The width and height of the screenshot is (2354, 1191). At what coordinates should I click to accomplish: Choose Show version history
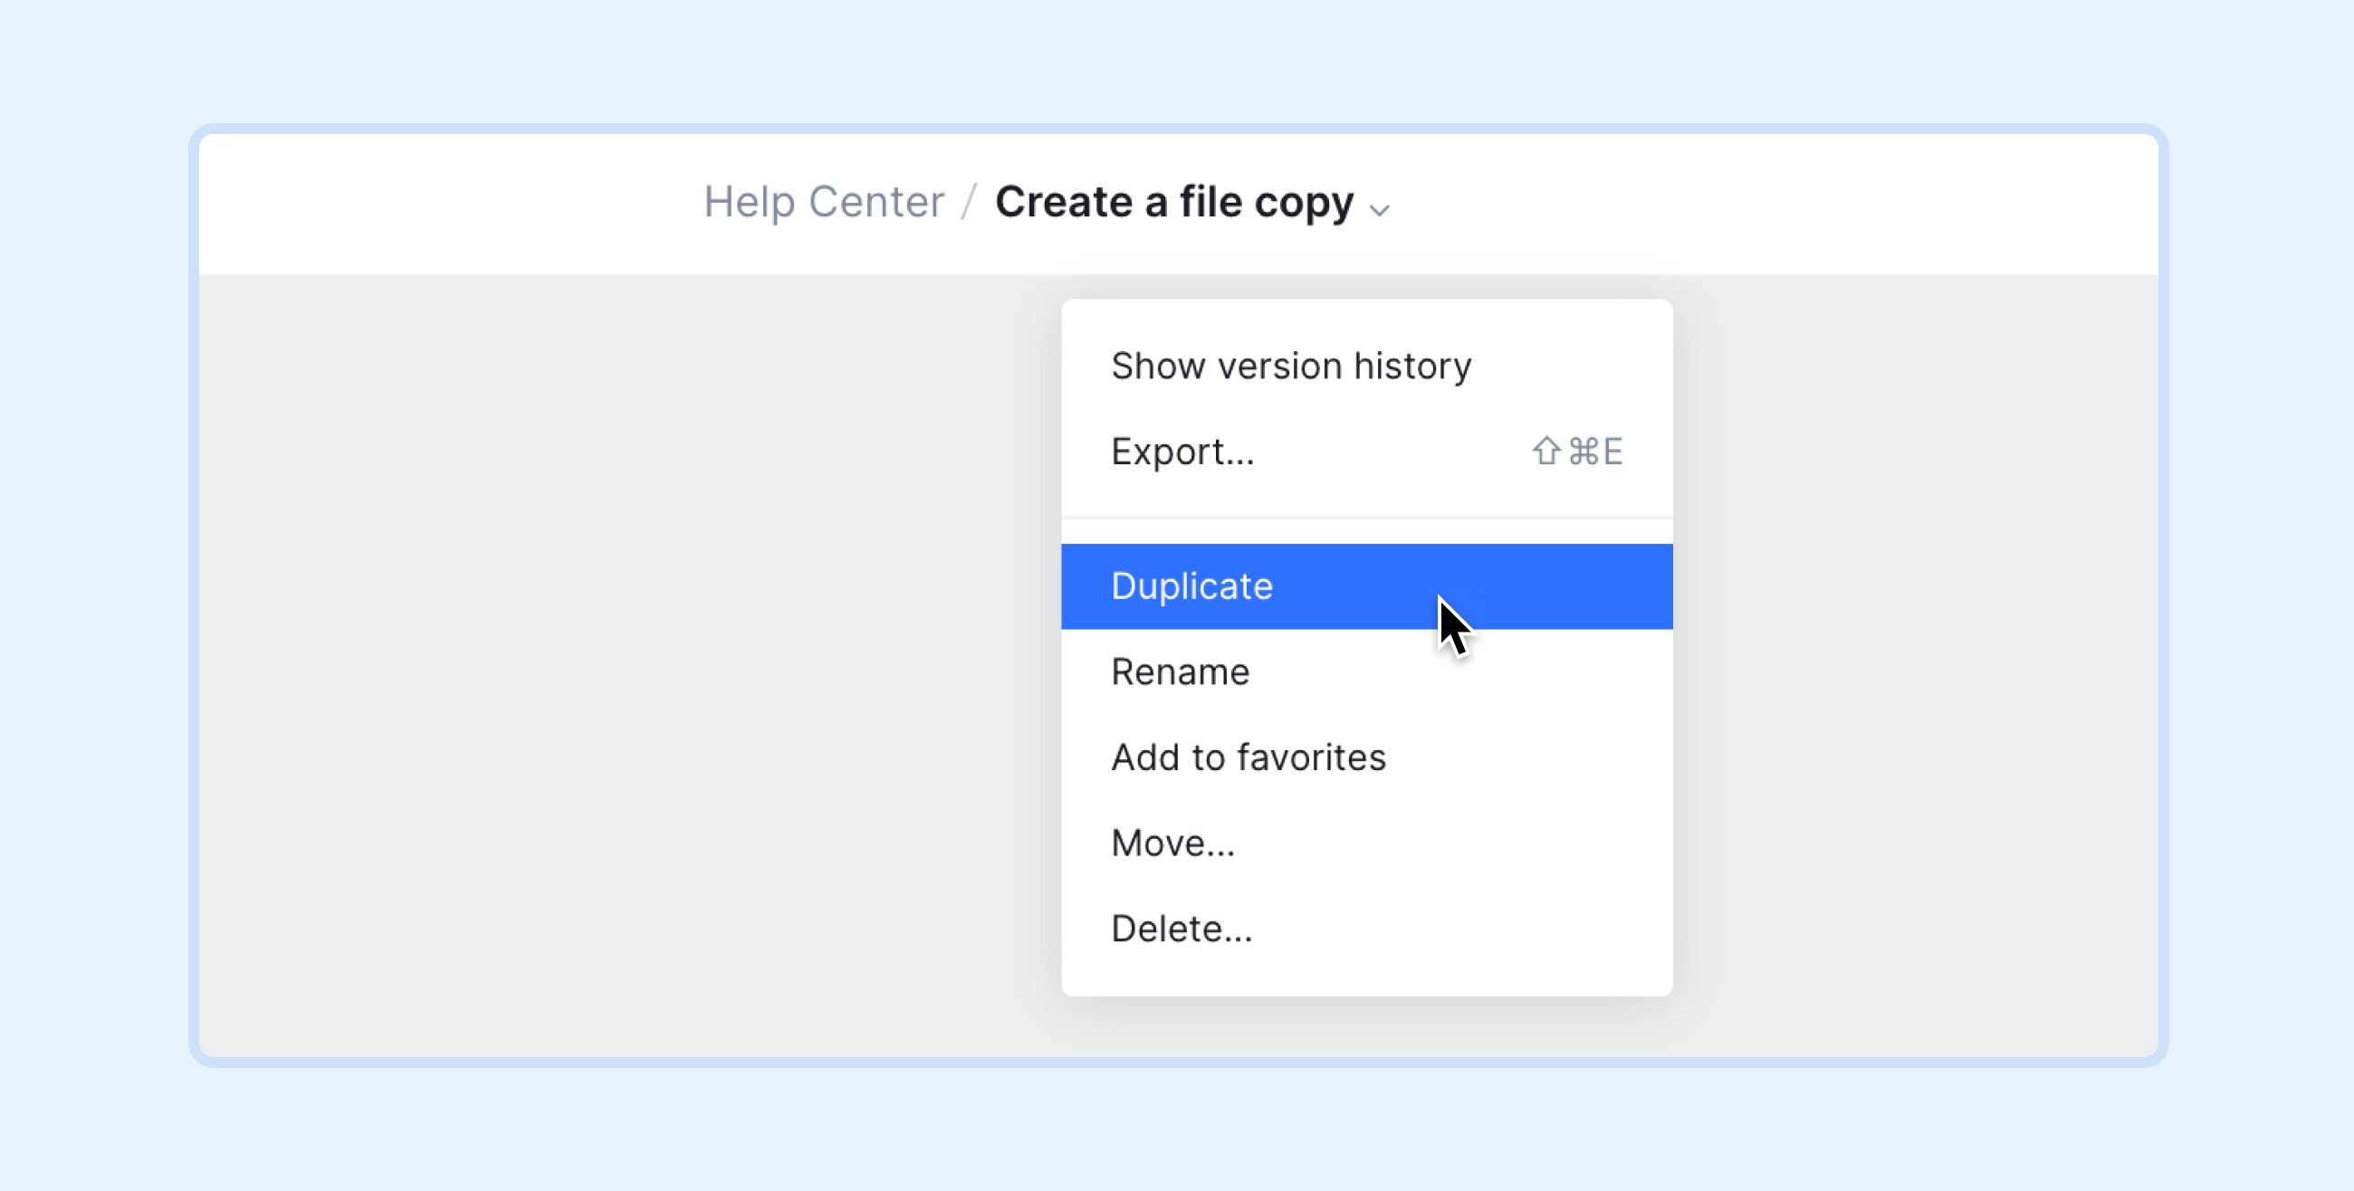(1367, 366)
